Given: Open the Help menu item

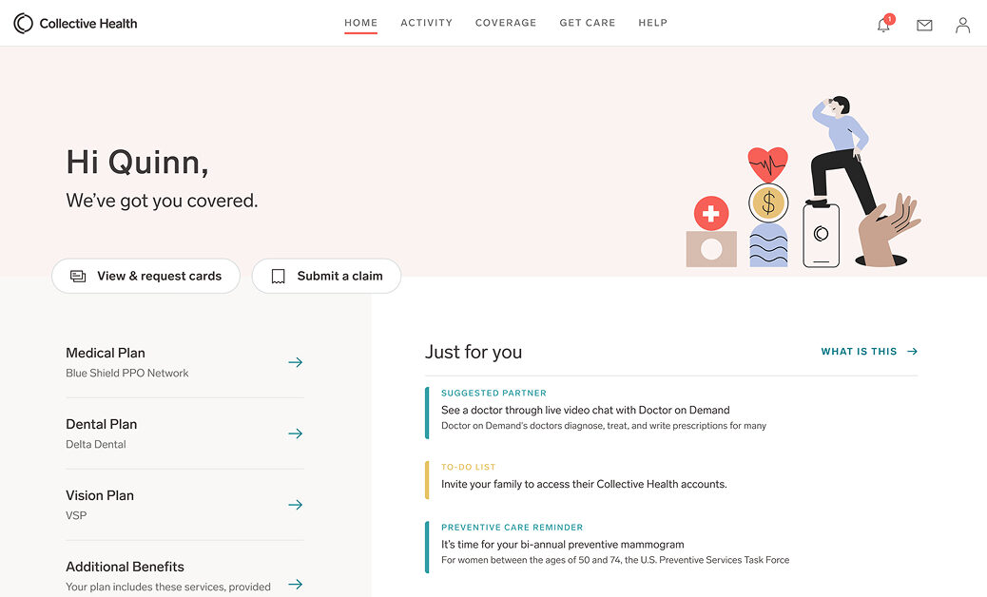Looking at the screenshot, I should (x=652, y=23).
